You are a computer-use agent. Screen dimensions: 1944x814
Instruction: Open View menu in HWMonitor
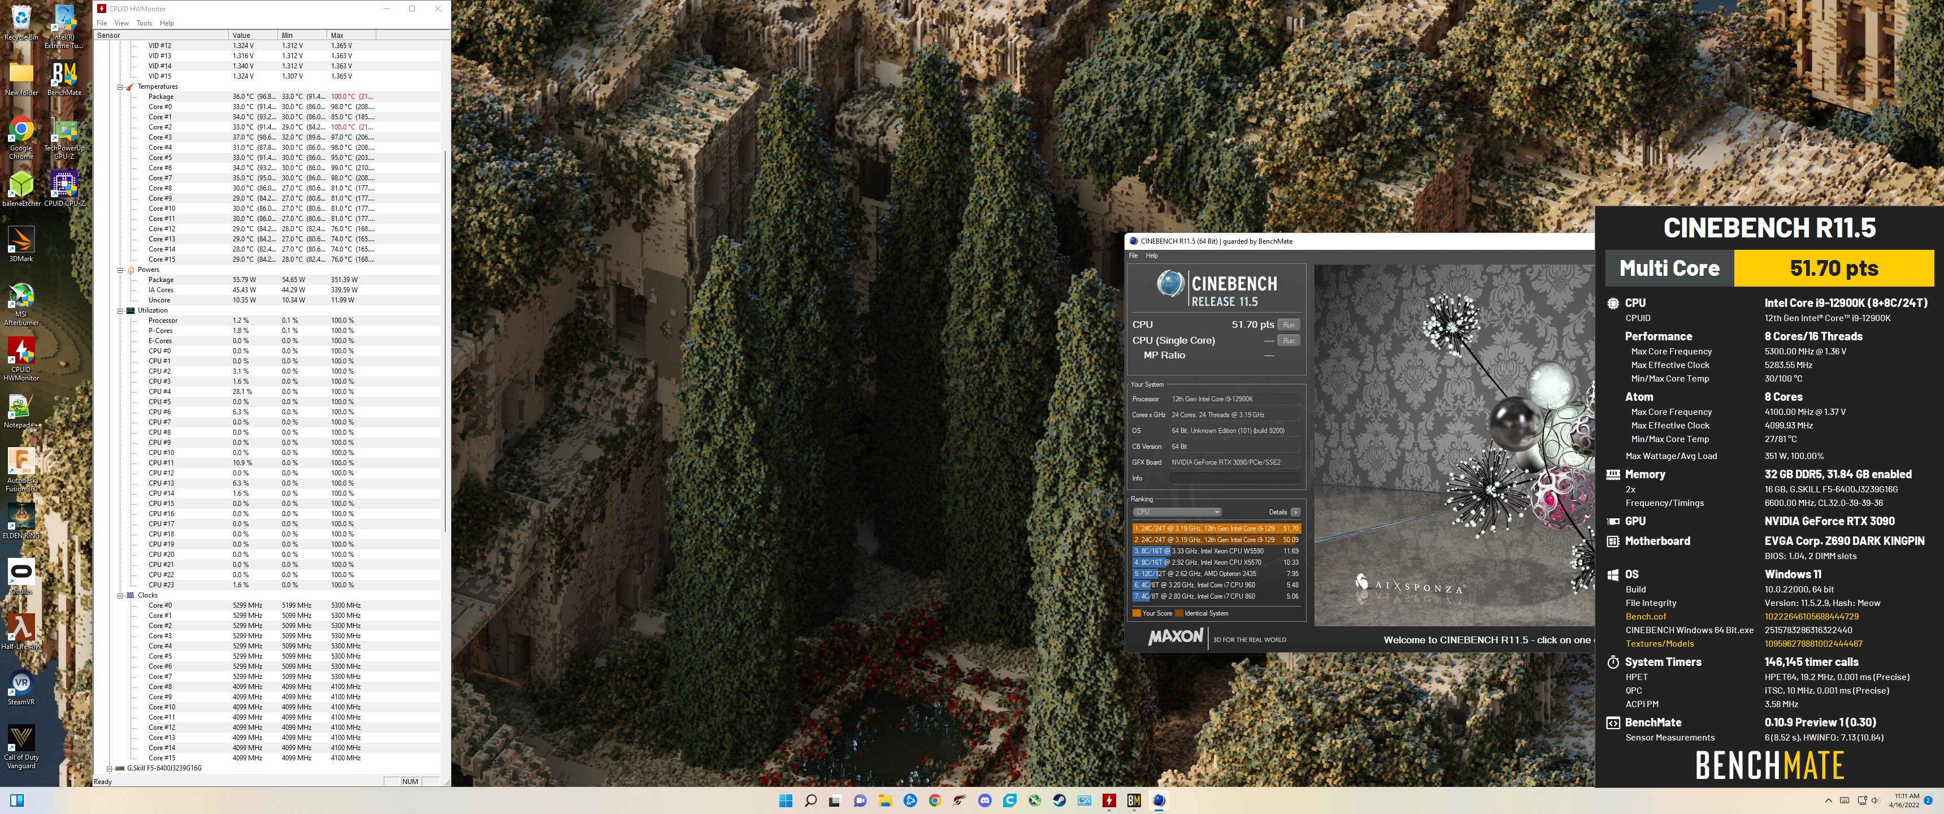(x=121, y=23)
